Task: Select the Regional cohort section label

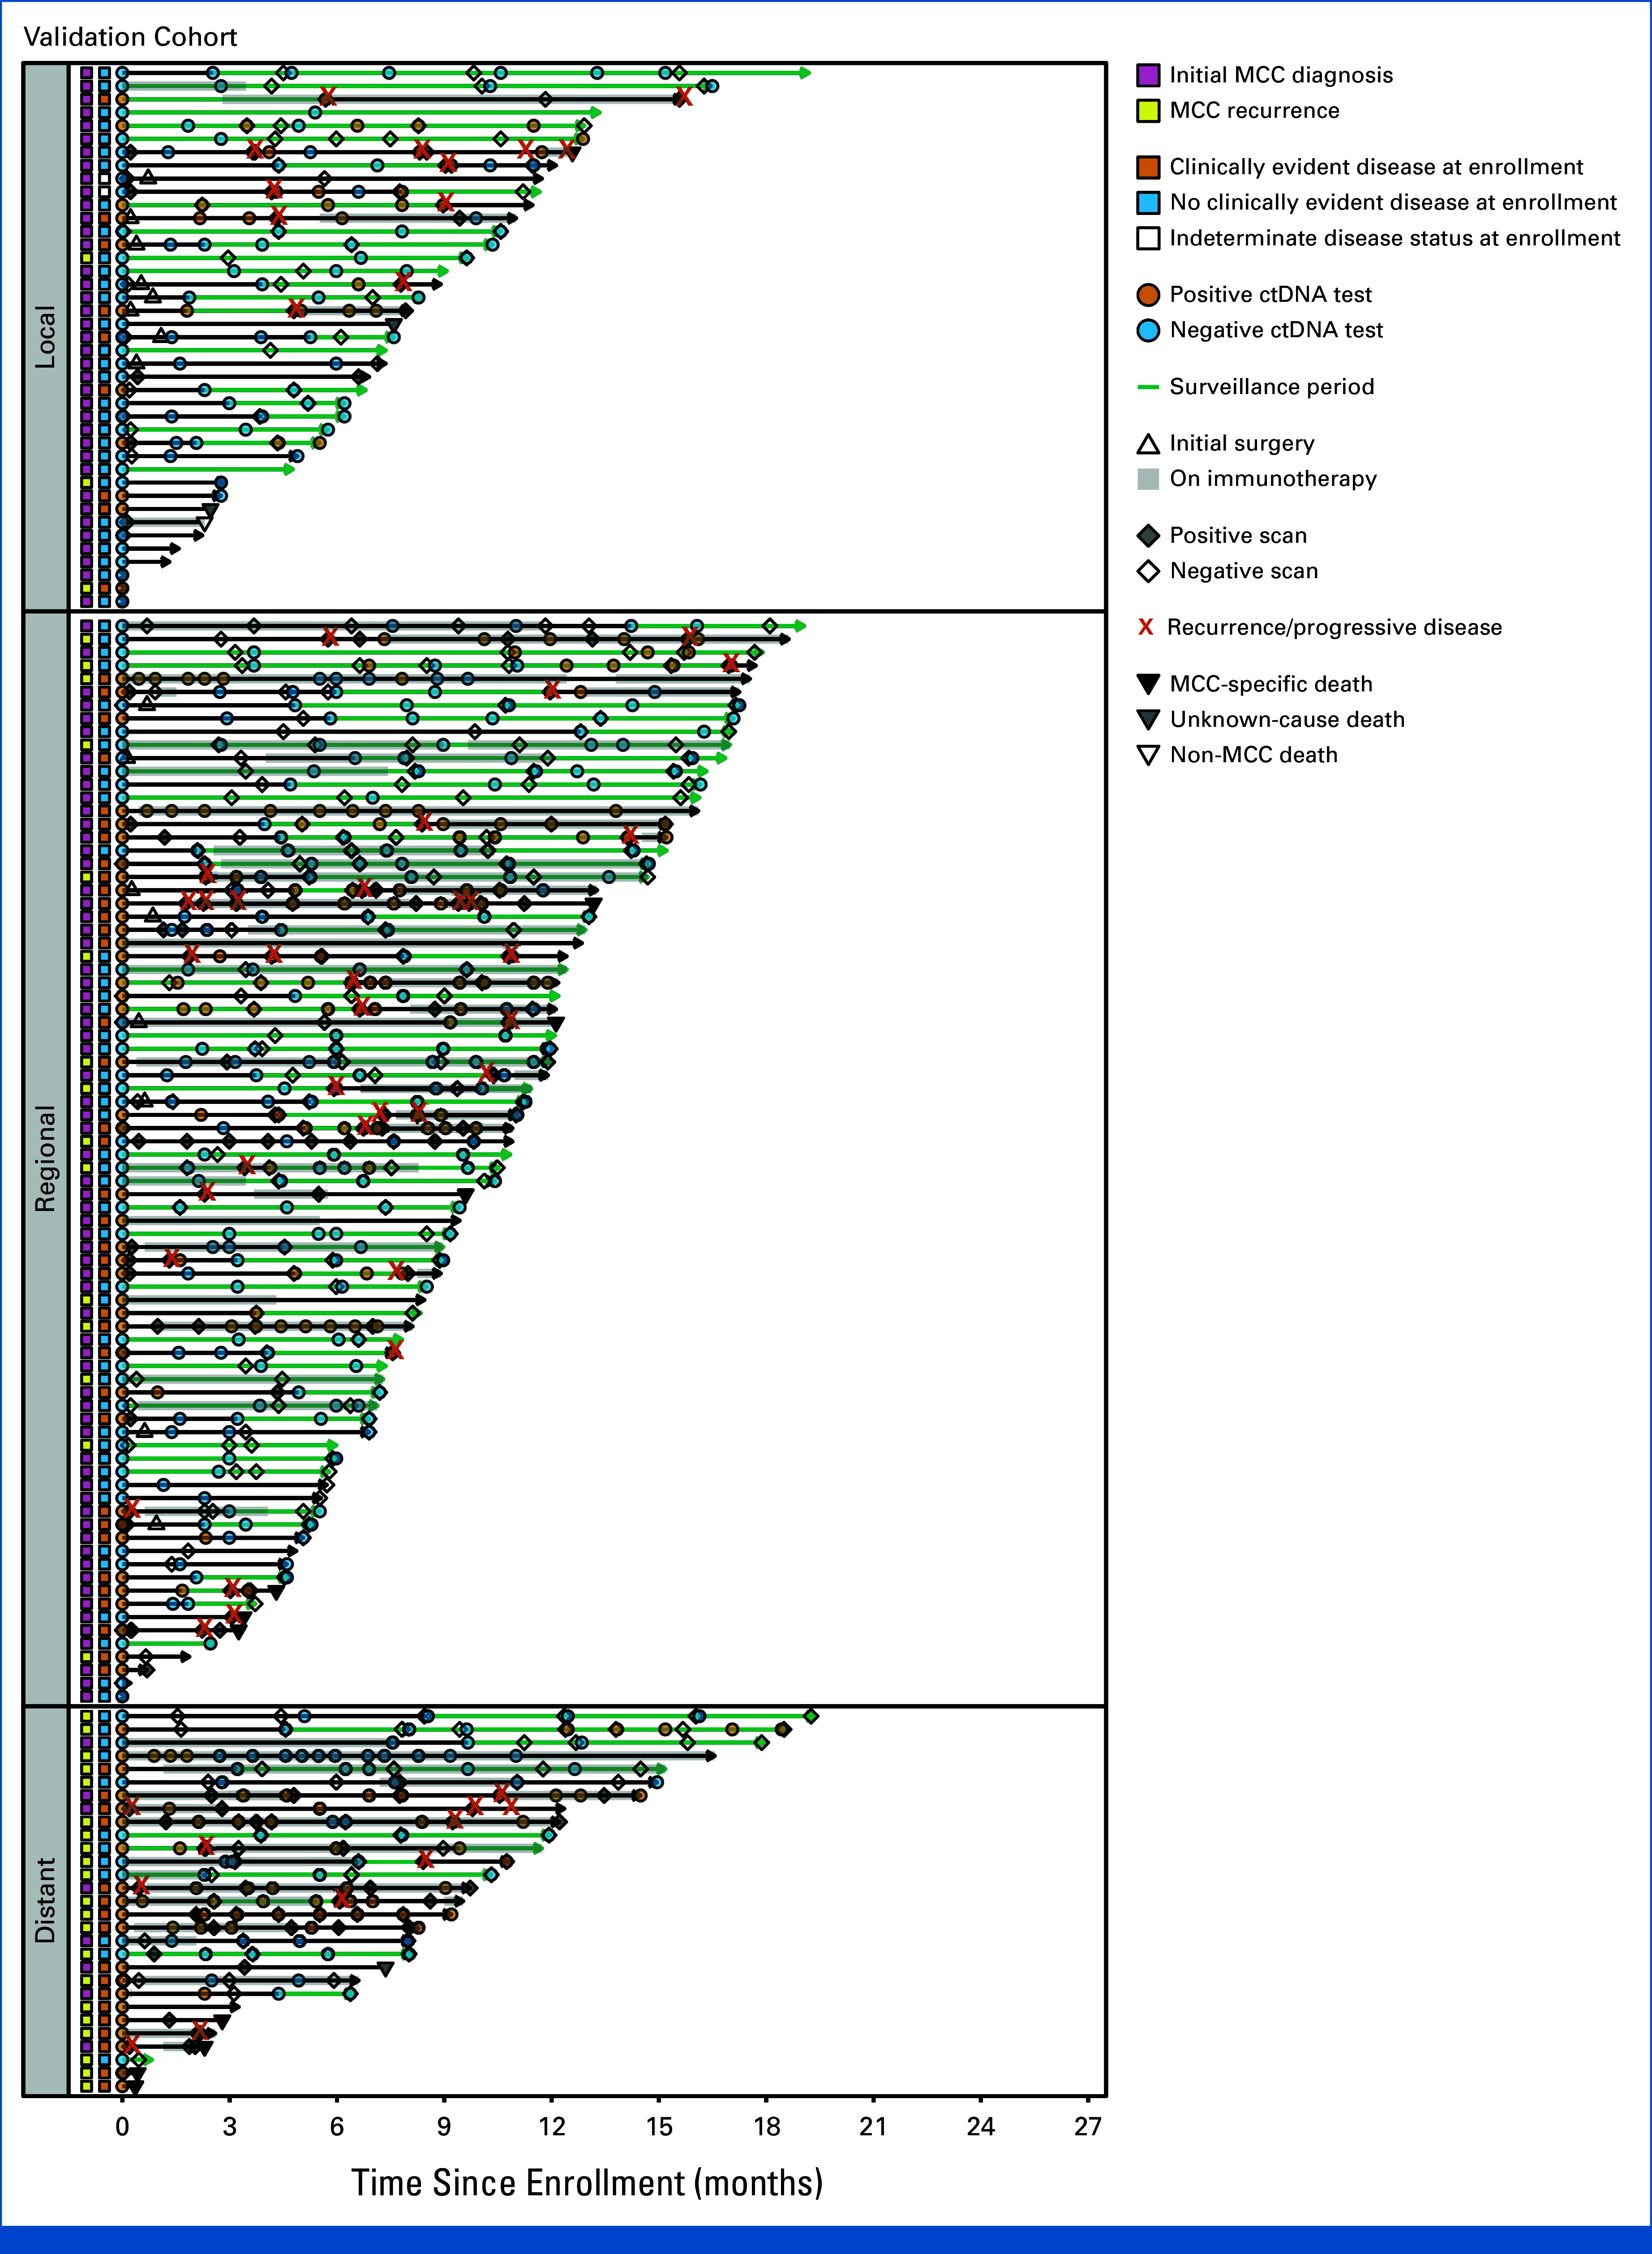Action: (x=45, y=1158)
